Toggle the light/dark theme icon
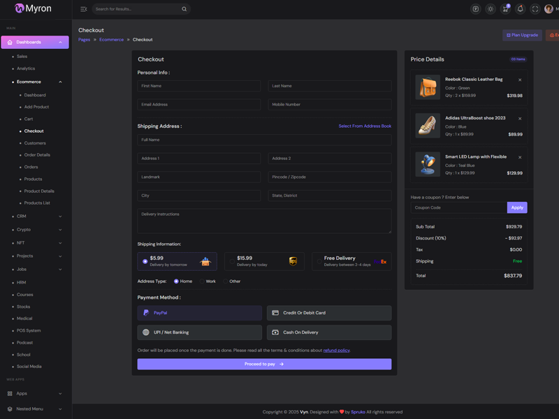Viewport: 559px width, 419px height. [491, 9]
